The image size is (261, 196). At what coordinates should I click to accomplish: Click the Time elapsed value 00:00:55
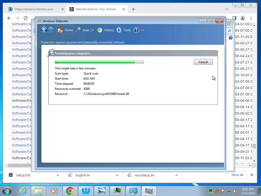click(89, 84)
